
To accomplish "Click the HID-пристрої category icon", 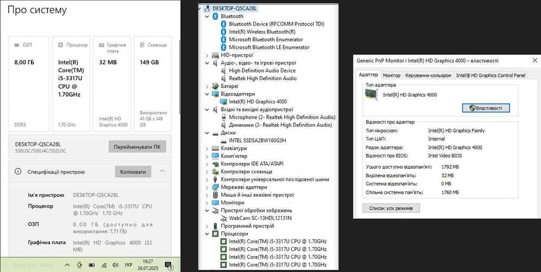I will click(x=215, y=55).
